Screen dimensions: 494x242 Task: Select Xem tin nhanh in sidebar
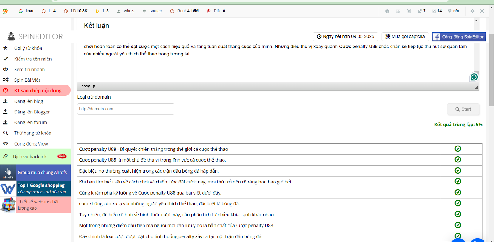29,69
